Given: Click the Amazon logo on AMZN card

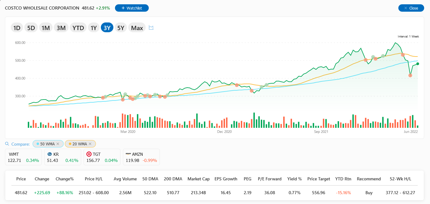Looking at the screenshot, I should (128, 154).
